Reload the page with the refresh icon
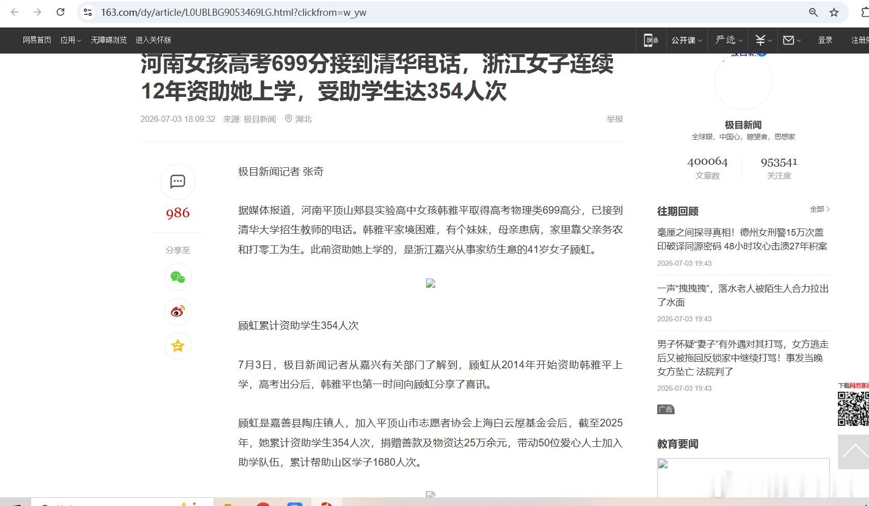The height and width of the screenshot is (506, 869). (x=60, y=12)
